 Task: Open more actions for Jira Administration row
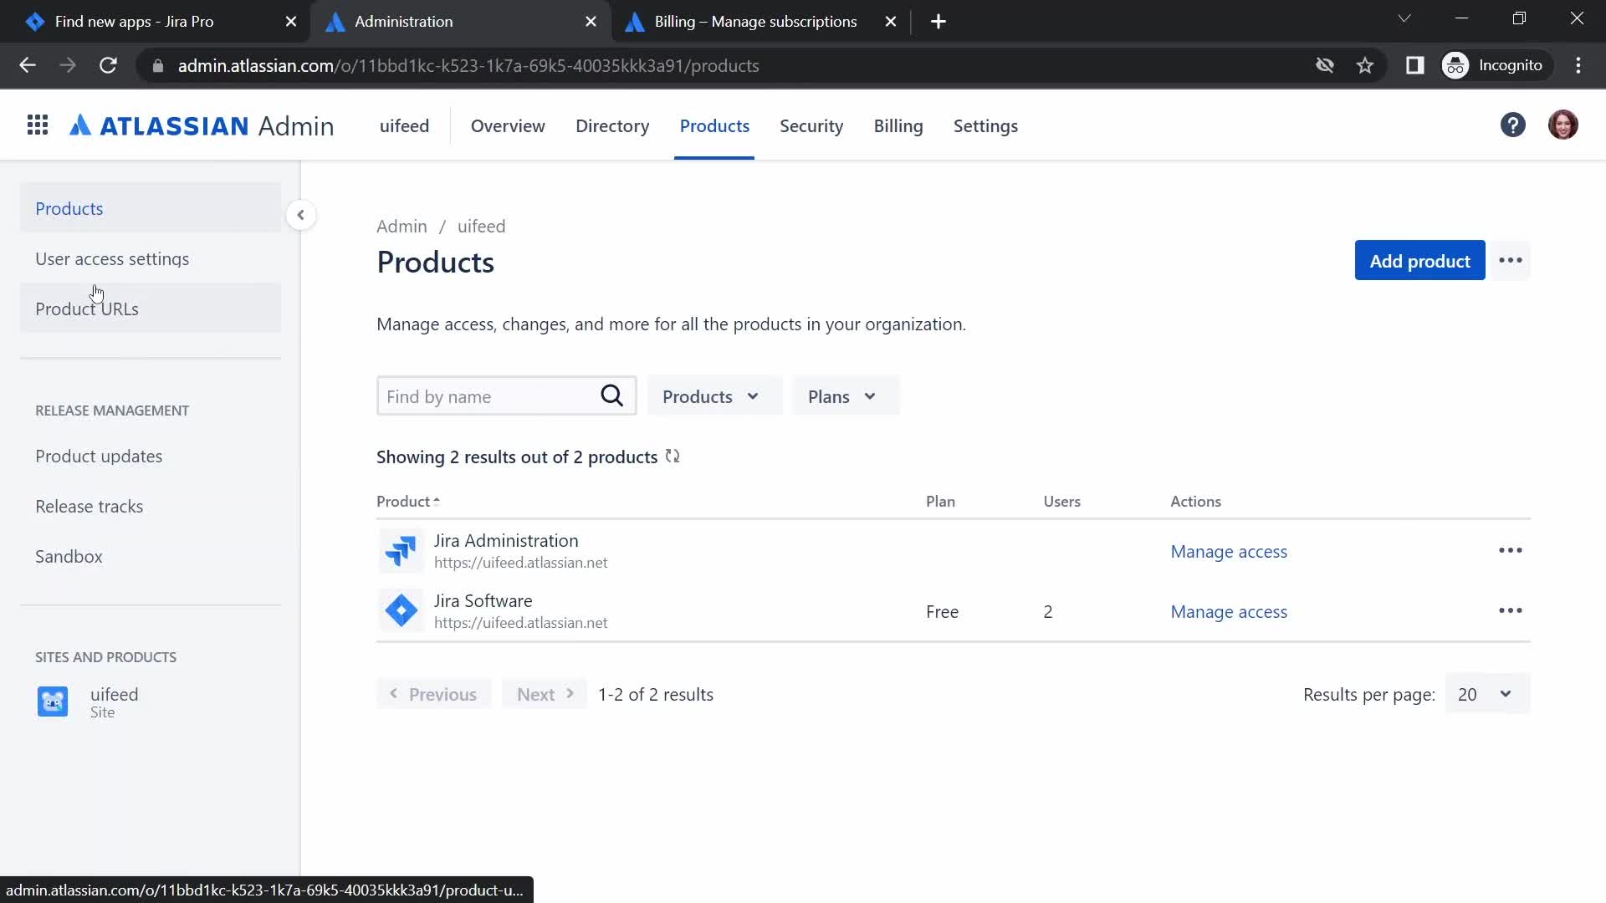[x=1510, y=551]
